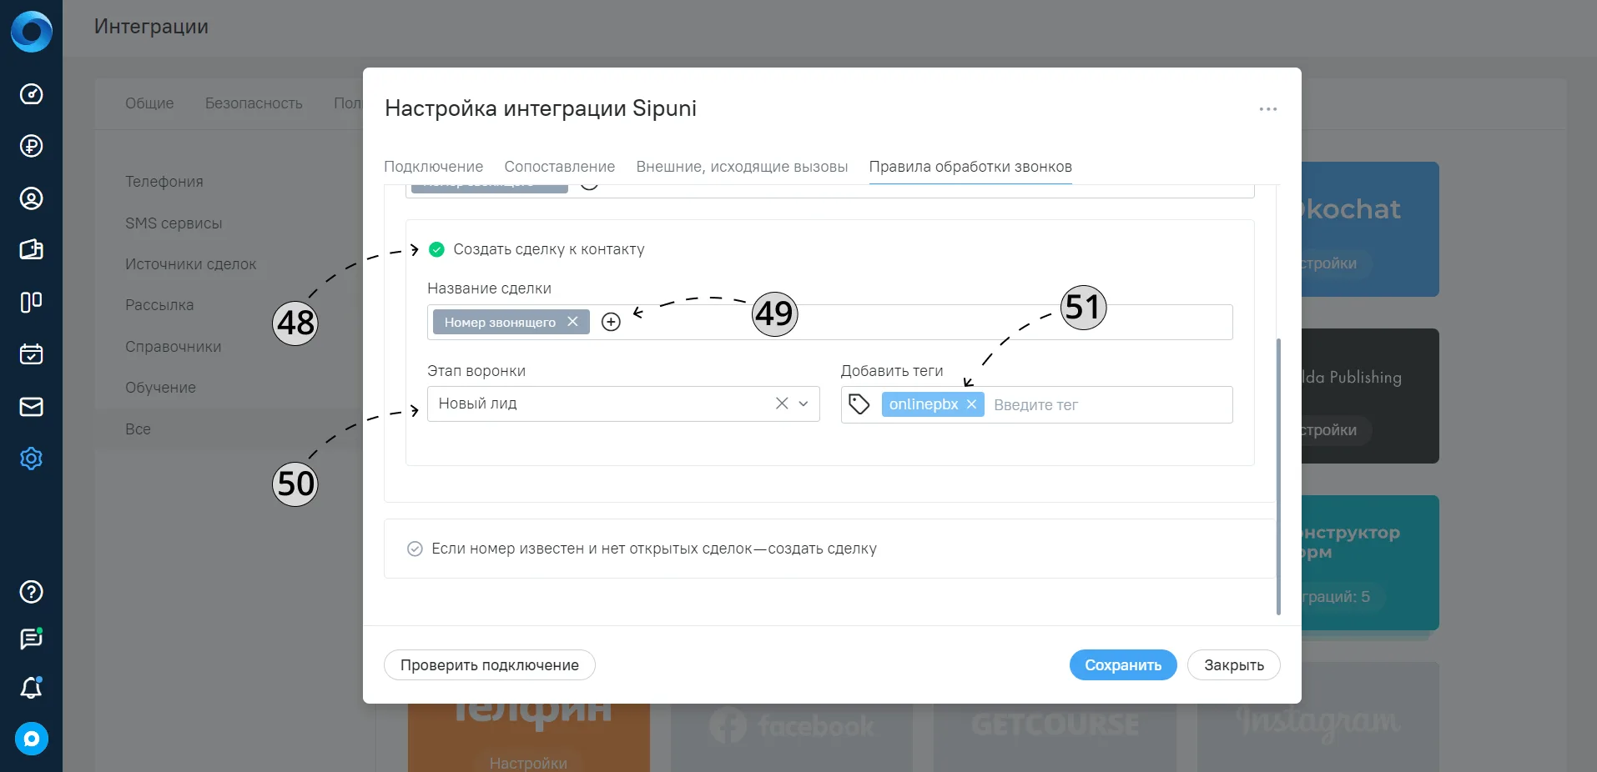The image size is (1597, 772).
Task: Select 'Телефония' in the integrations list
Action: pyautogui.click(x=164, y=182)
